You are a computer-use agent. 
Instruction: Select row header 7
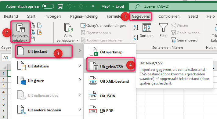click(x=3, y=110)
